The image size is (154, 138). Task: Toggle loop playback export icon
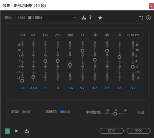[x=27, y=131]
